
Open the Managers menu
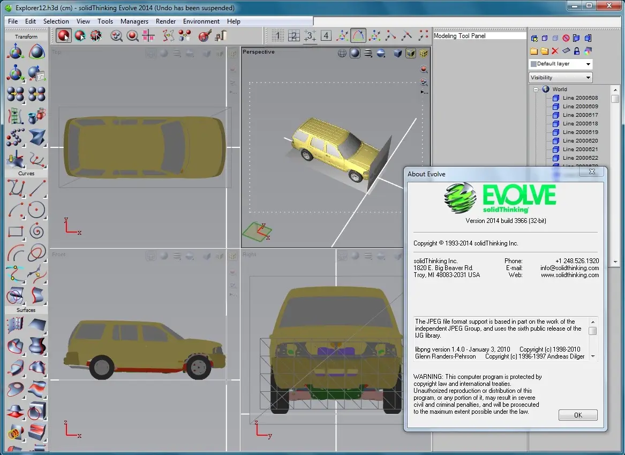coord(134,21)
